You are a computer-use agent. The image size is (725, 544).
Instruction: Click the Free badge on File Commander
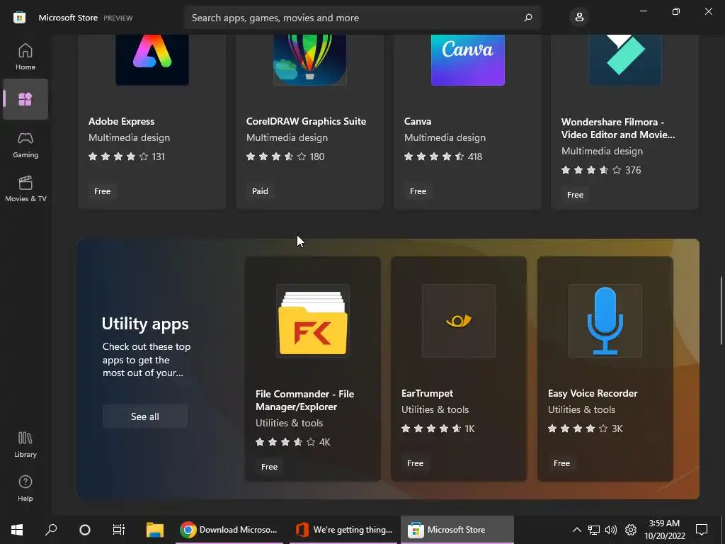(269, 467)
